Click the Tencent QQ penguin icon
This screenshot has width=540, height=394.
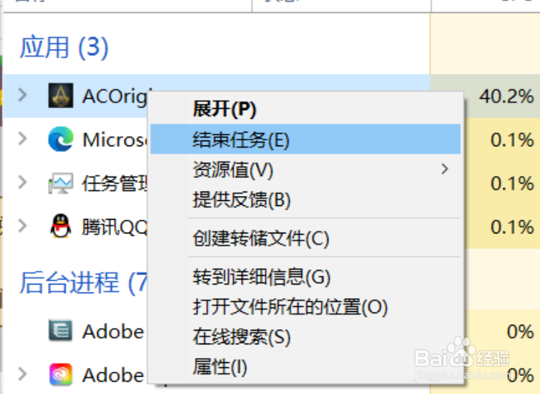click(x=60, y=227)
